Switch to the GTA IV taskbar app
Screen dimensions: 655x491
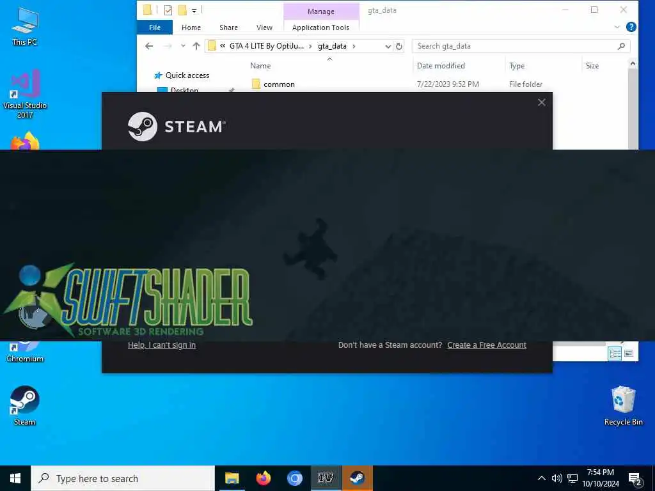click(326, 478)
